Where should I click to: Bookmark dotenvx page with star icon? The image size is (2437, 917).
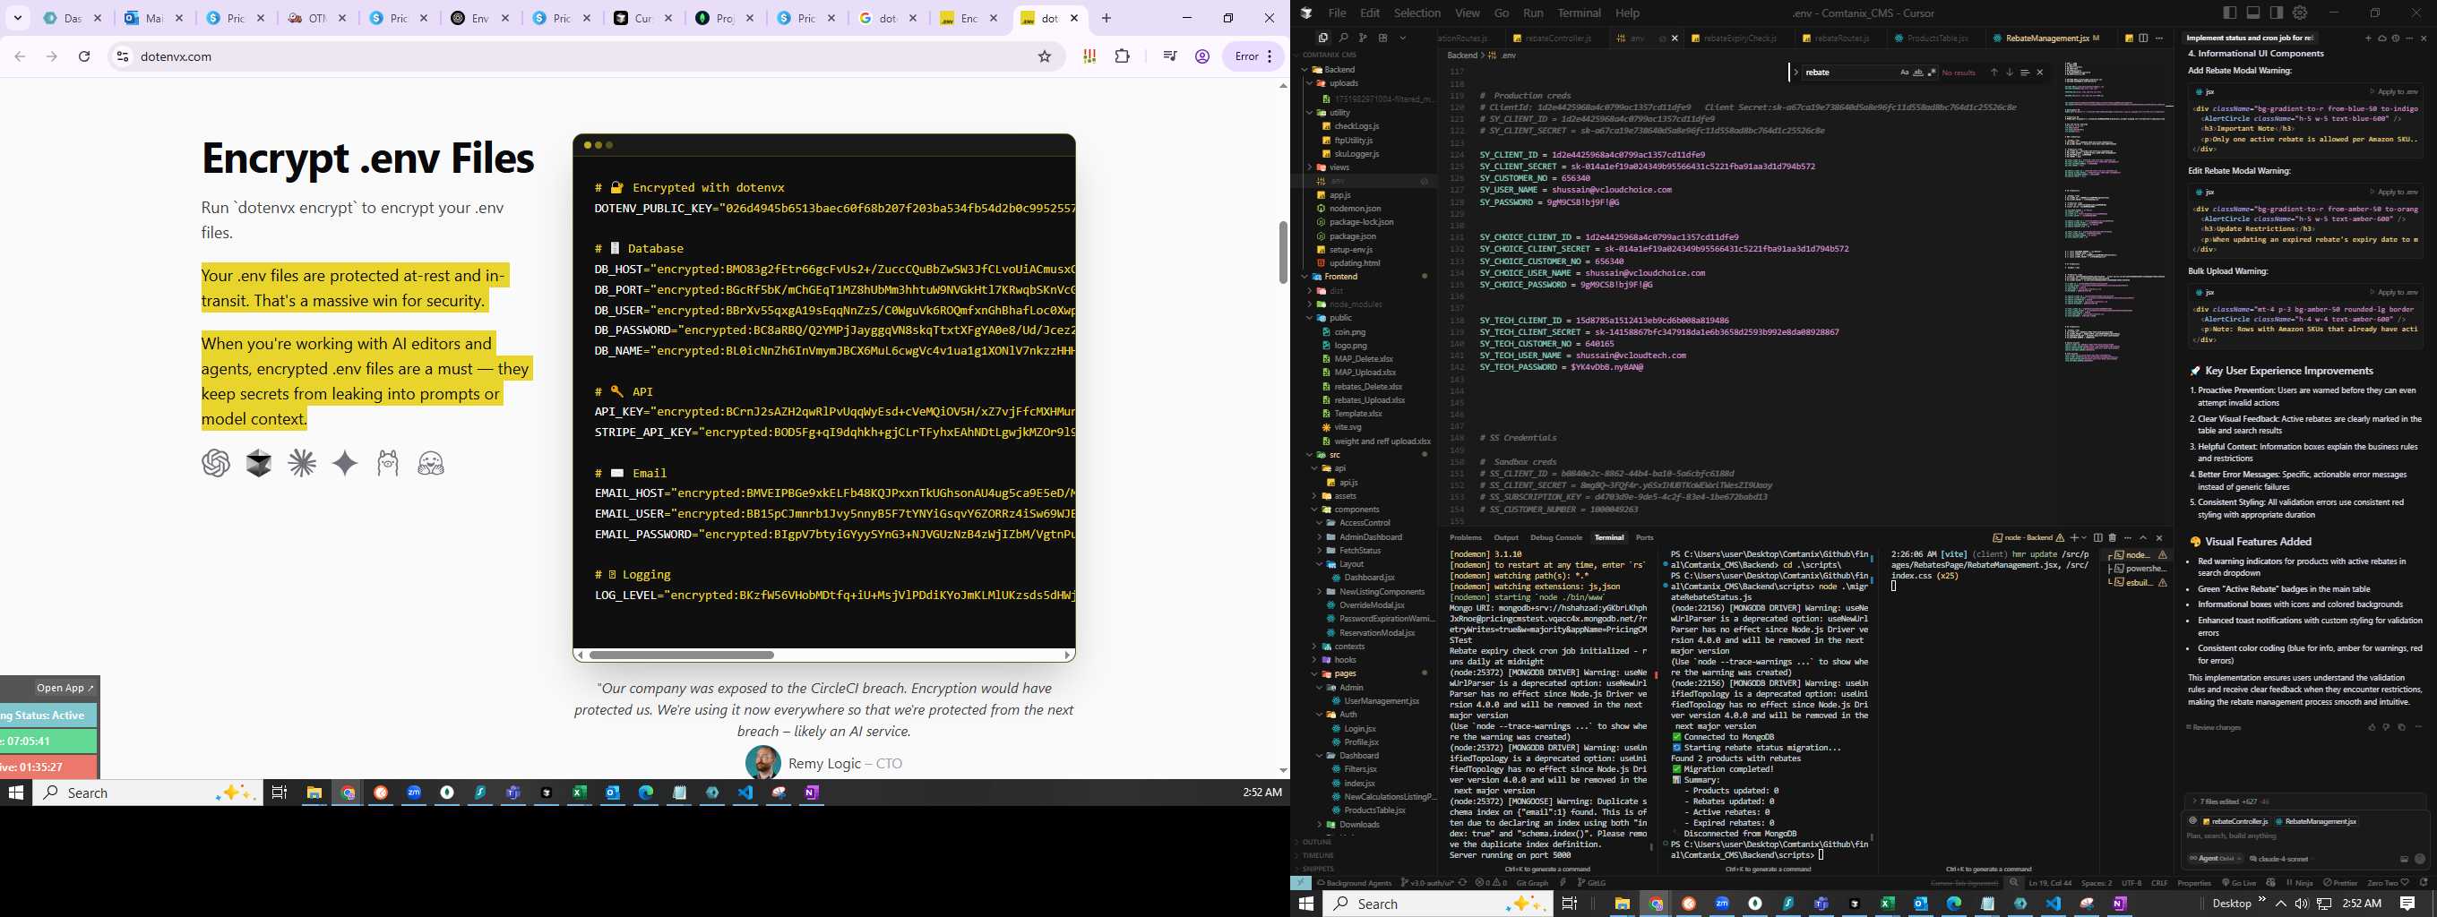(x=1045, y=56)
